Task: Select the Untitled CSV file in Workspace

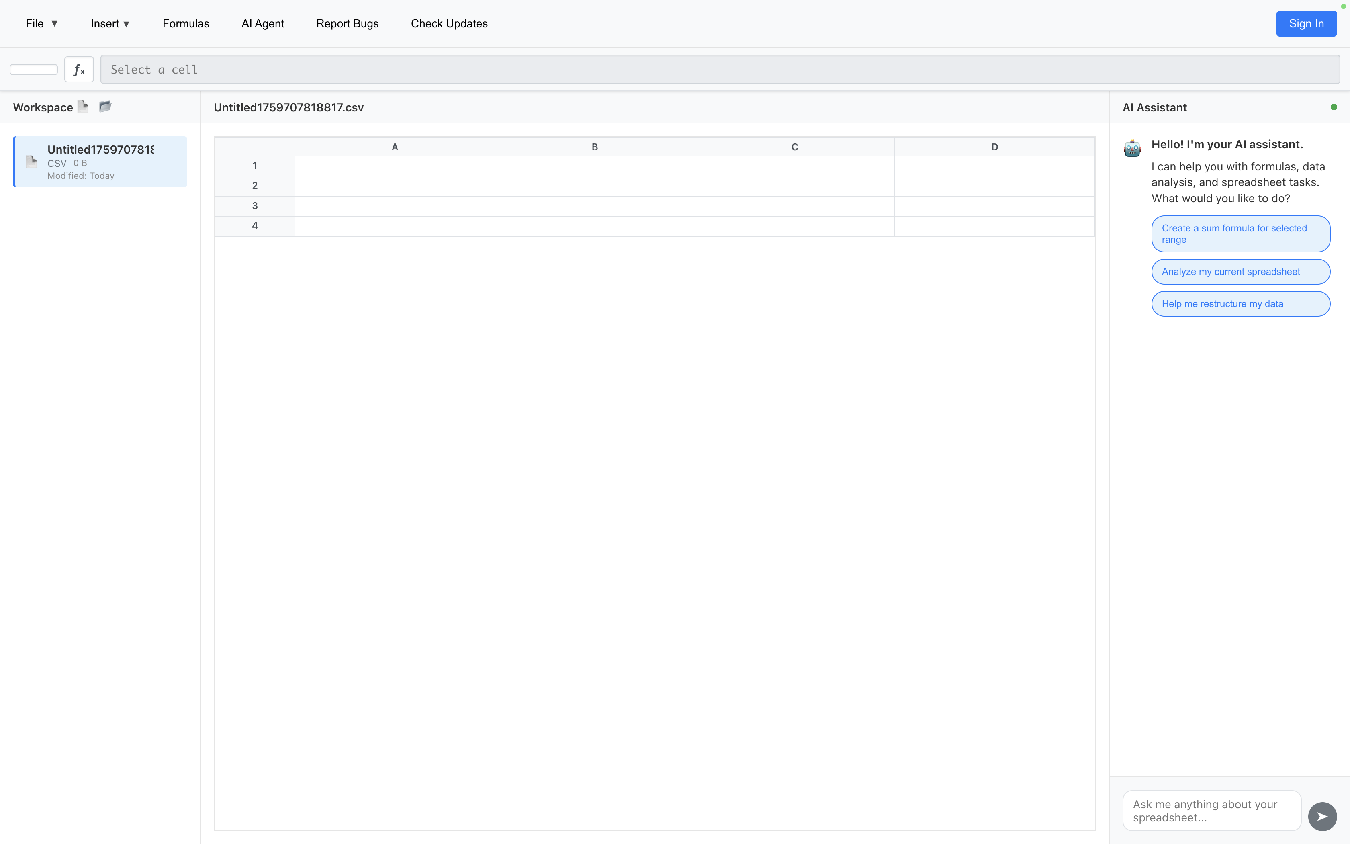Action: [x=100, y=162]
